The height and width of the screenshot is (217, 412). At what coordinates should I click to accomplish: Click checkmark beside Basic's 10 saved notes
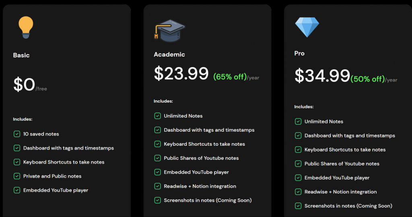[17, 134]
